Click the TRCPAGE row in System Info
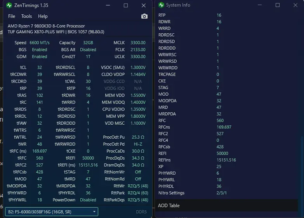This screenshot has width=304, height=218. pyautogui.click(x=227, y=74)
